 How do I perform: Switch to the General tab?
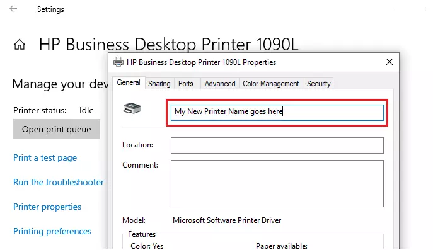click(x=129, y=82)
